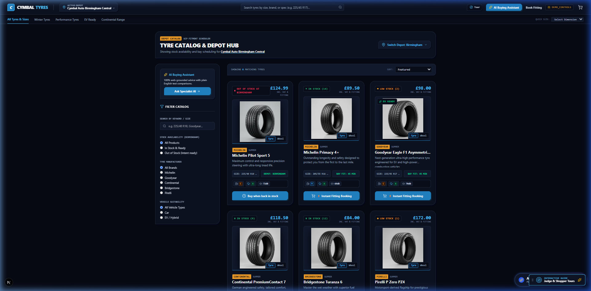The width and height of the screenshot is (591, 291).
Task: Click the magnifier icon in keyword search box
Action: coord(164,126)
